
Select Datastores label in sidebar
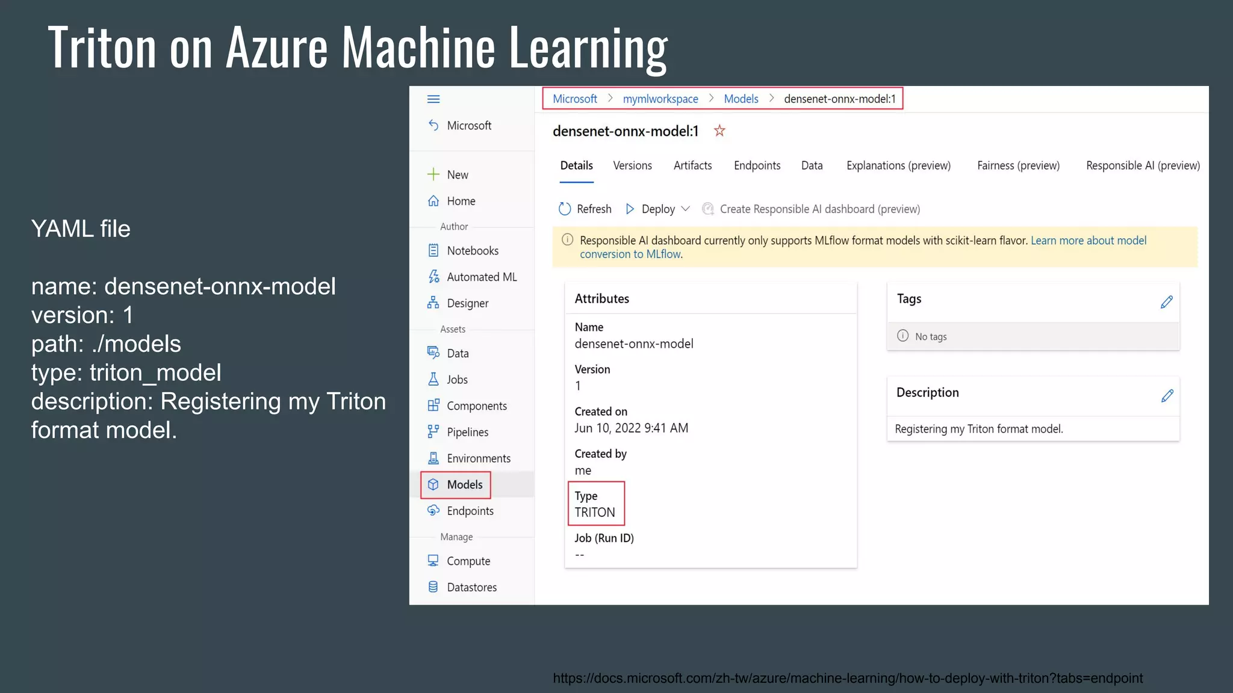472,587
